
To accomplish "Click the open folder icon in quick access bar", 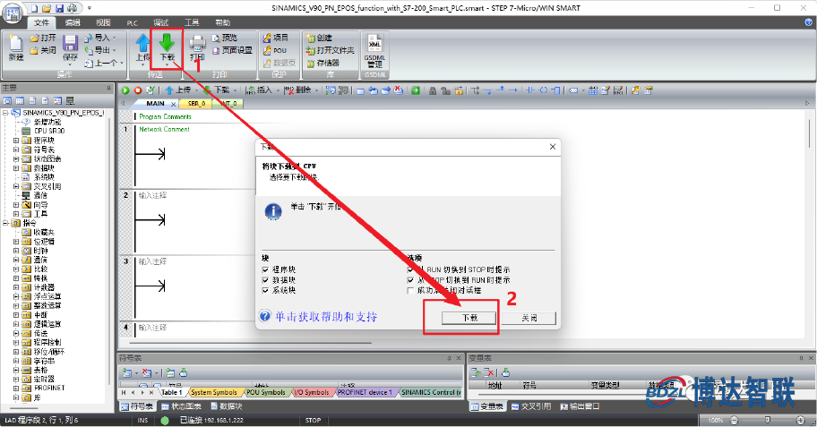I will [x=47, y=8].
